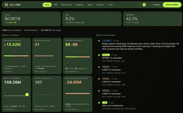Go to the PSE tab
The image size is (183, 113).
(x=55, y=5)
